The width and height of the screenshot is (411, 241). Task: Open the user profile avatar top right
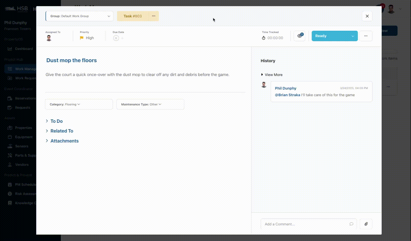click(391, 9)
